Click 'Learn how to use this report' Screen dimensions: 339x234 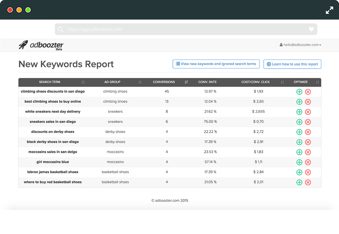tap(292, 64)
